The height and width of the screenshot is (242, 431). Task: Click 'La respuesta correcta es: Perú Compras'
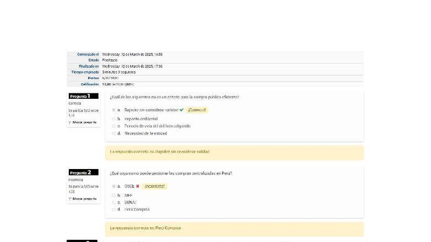[x=145, y=228]
